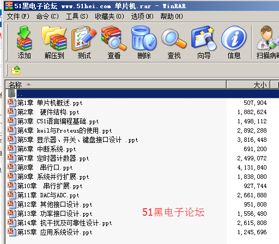Go up one folder level icon
The height and width of the screenshot is (244, 279).
[x=16, y=70]
